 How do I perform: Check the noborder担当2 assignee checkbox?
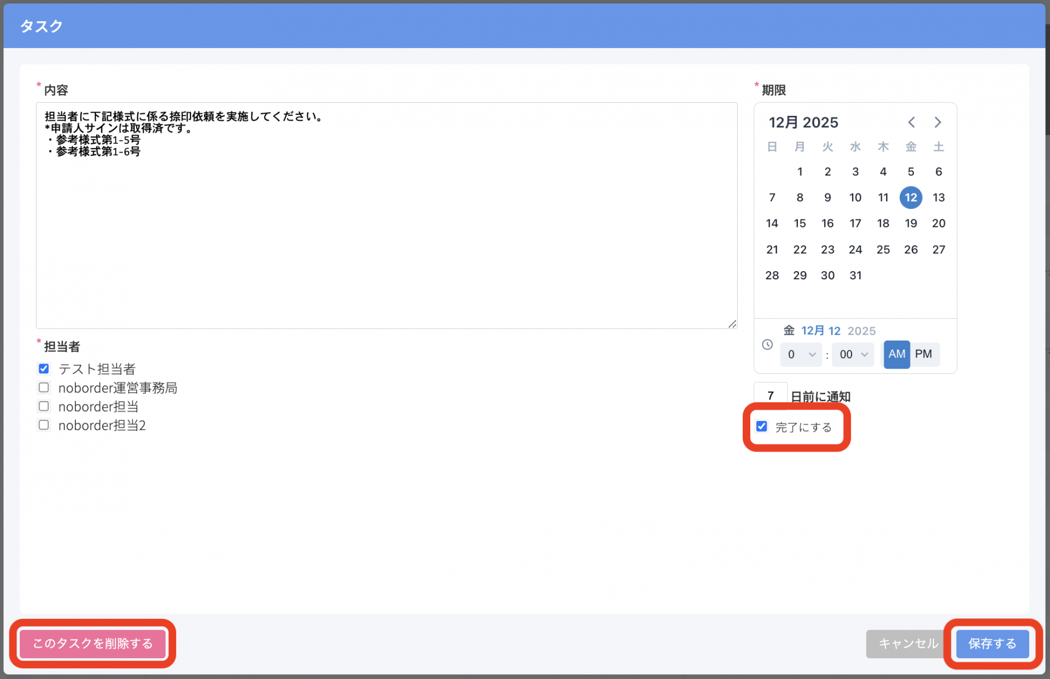tap(44, 425)
